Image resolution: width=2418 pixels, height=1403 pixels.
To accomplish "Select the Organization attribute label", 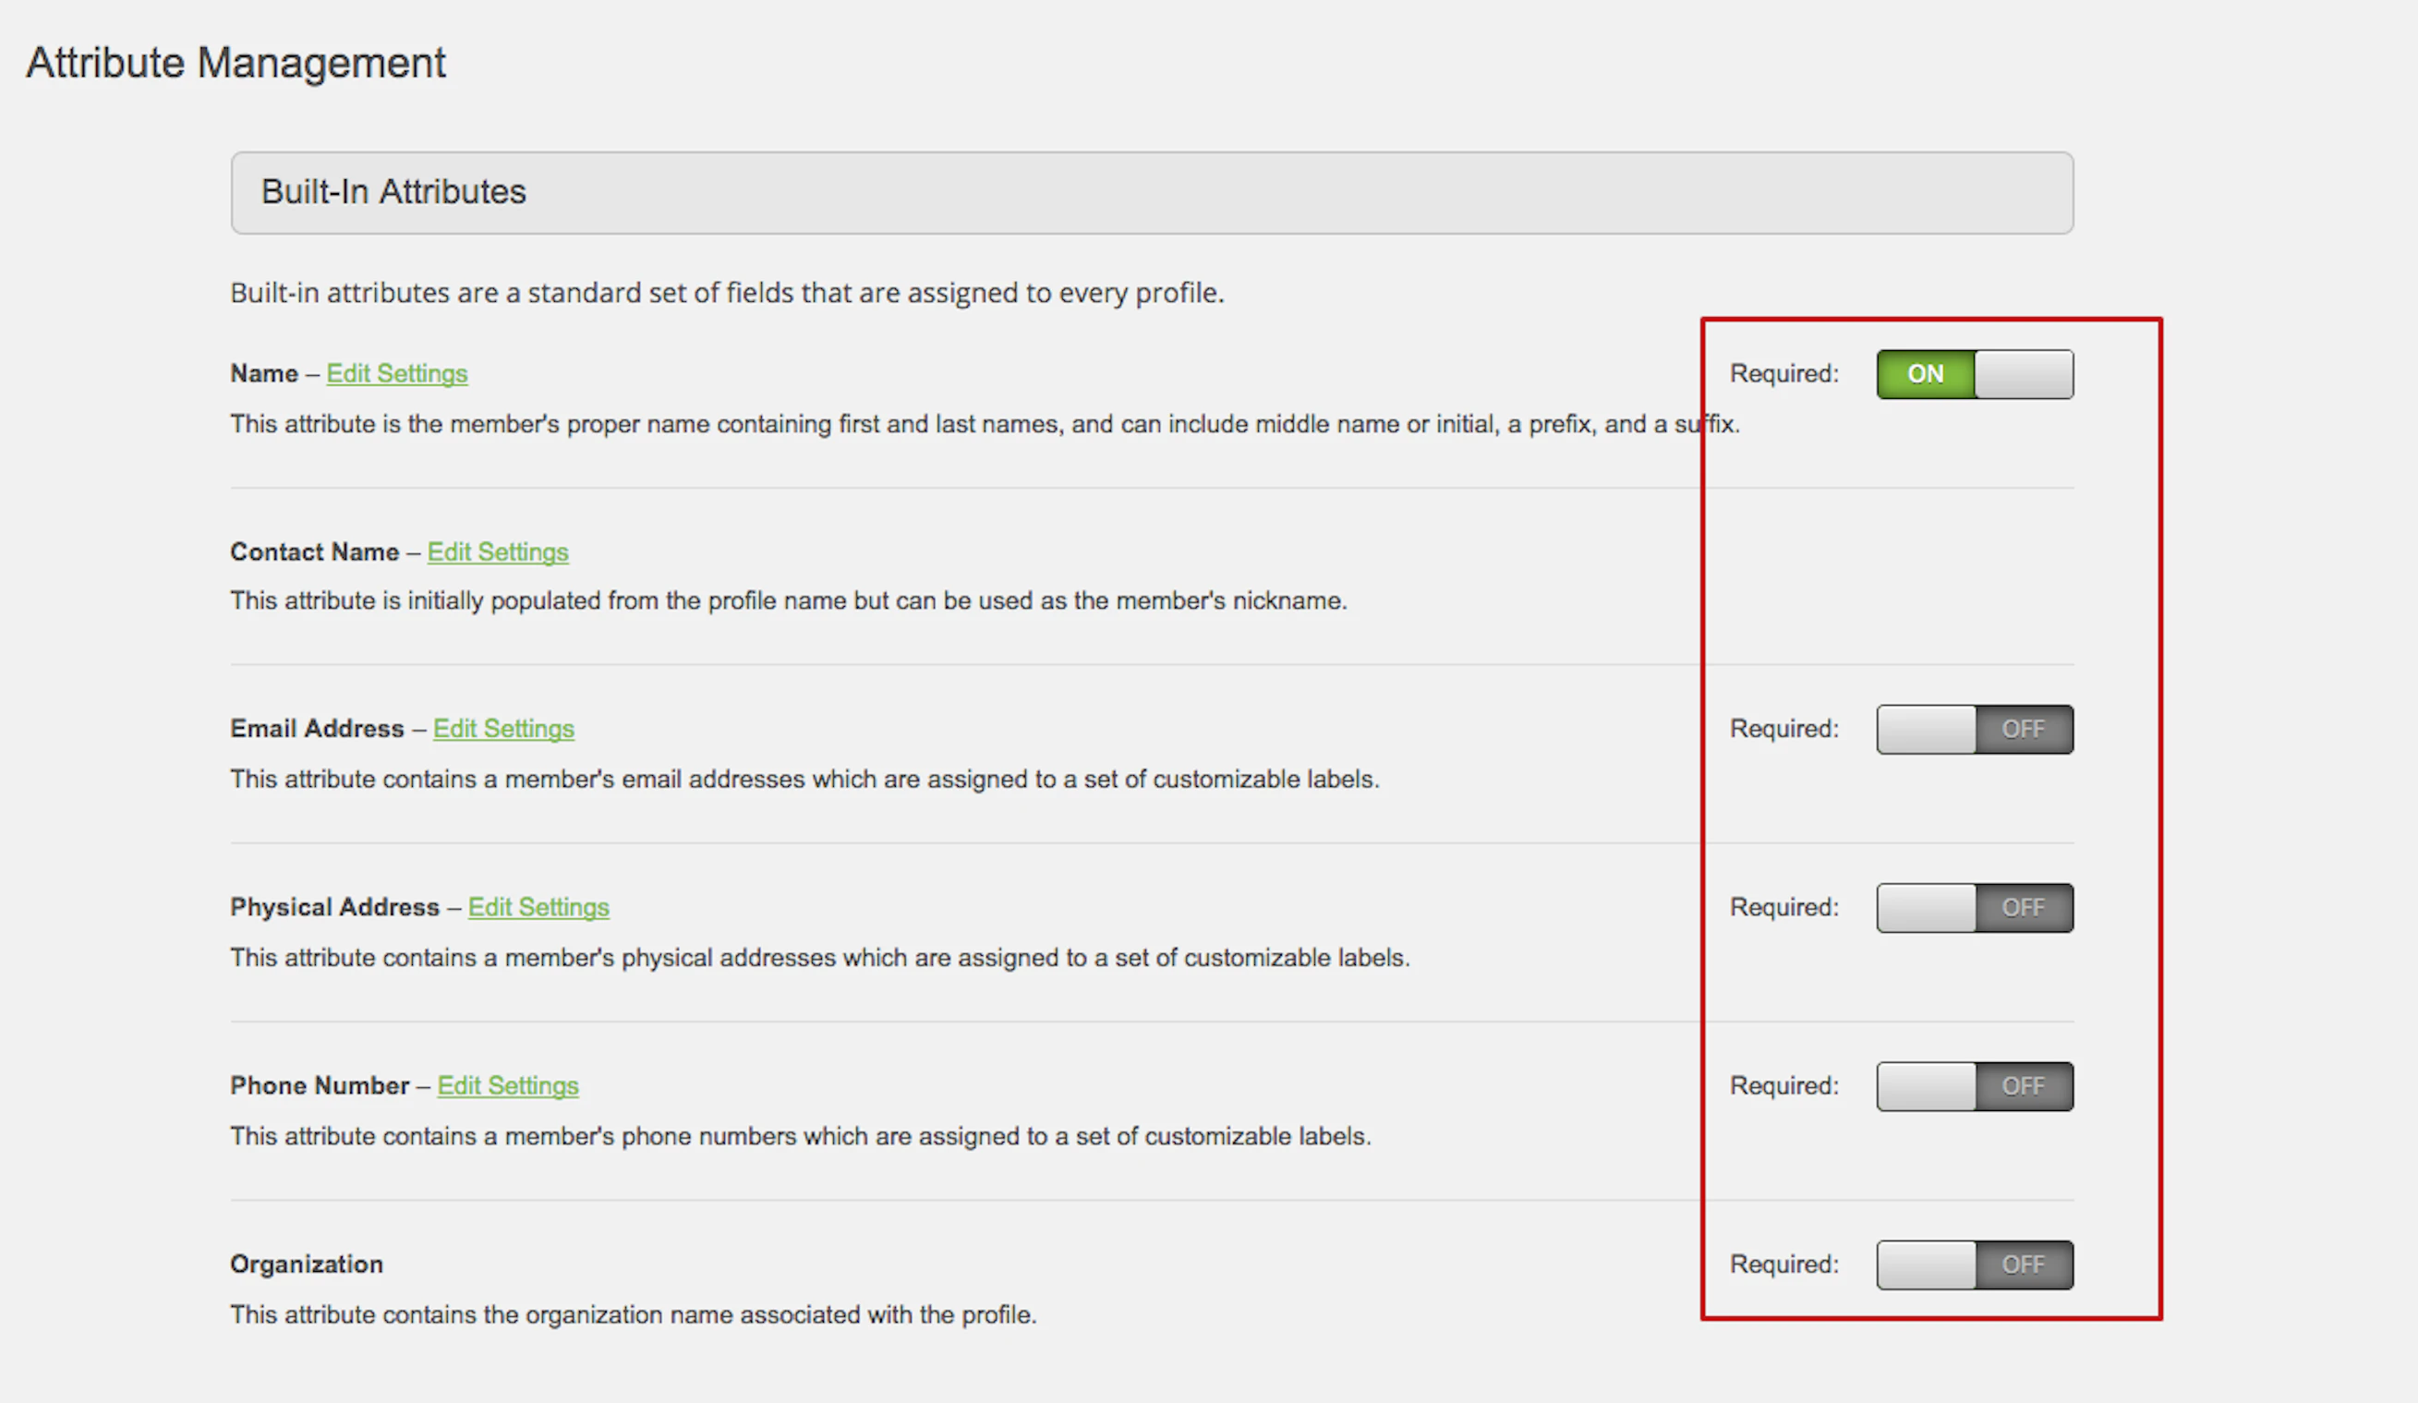I will point(306,1264).
